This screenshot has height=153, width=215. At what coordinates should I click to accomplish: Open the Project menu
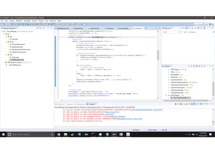point(41,21)
